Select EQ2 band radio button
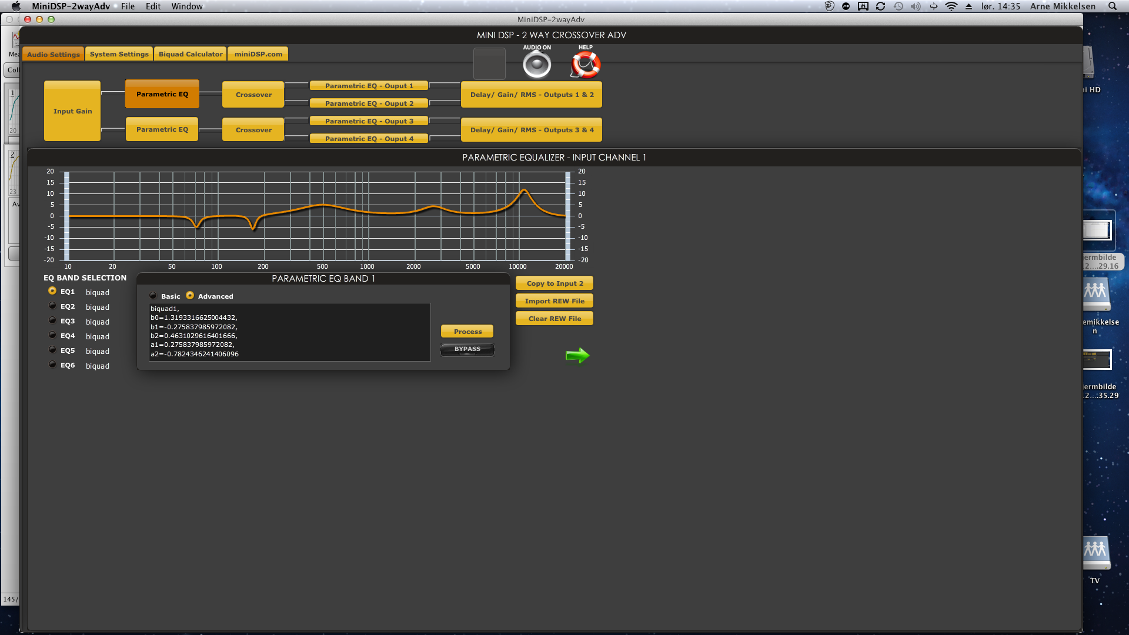This screenshot has height=635, width=1129. coord(52,306)
